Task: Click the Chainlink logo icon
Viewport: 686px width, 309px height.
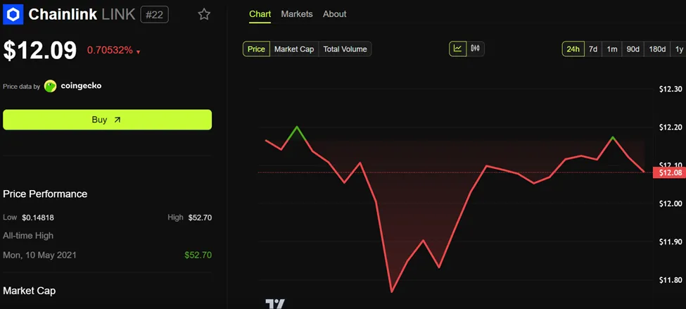Action: [x=13, y=14]
